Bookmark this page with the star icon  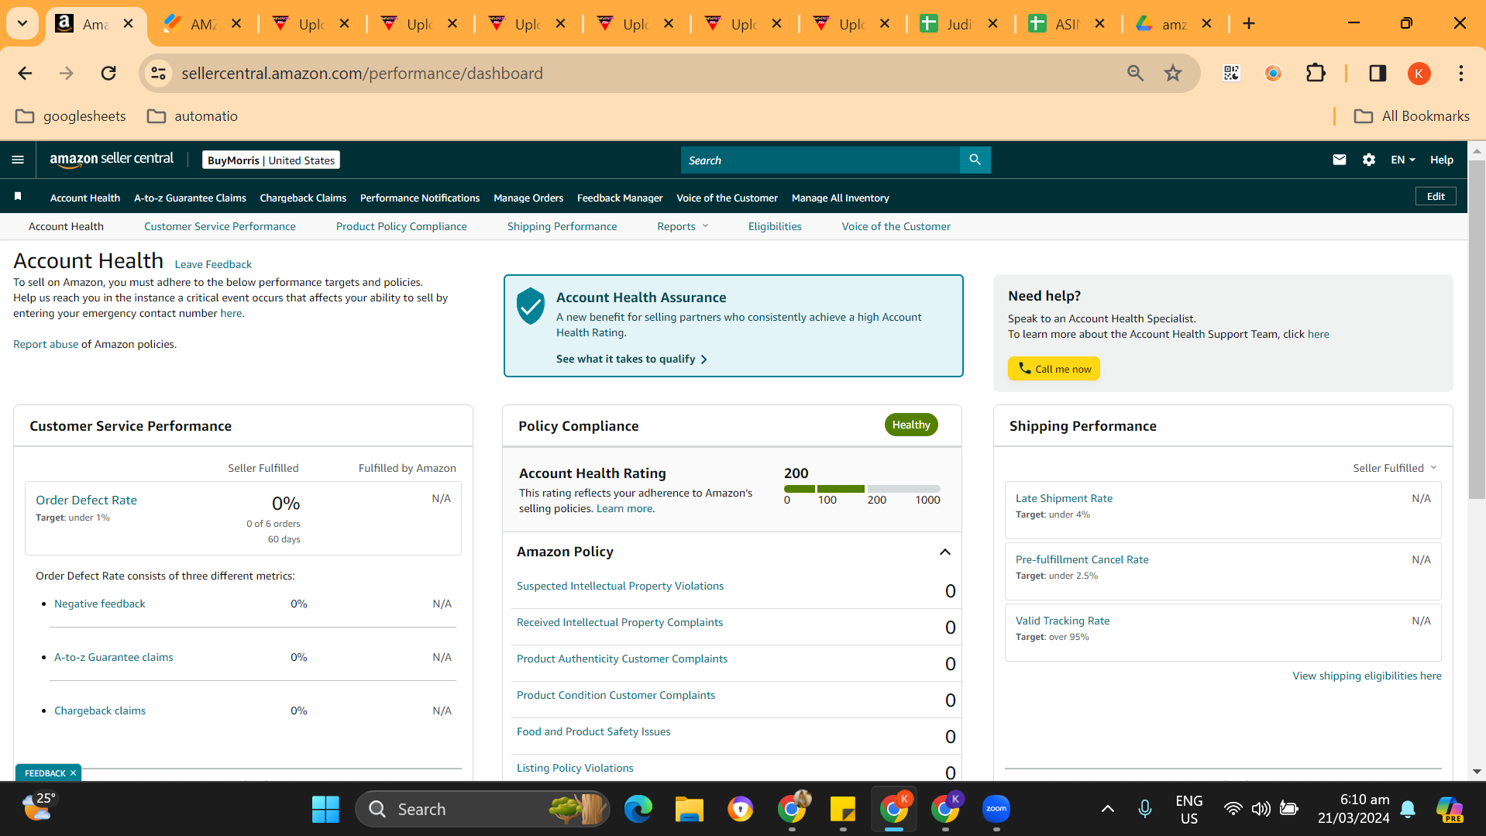(x=1173, y=74)
